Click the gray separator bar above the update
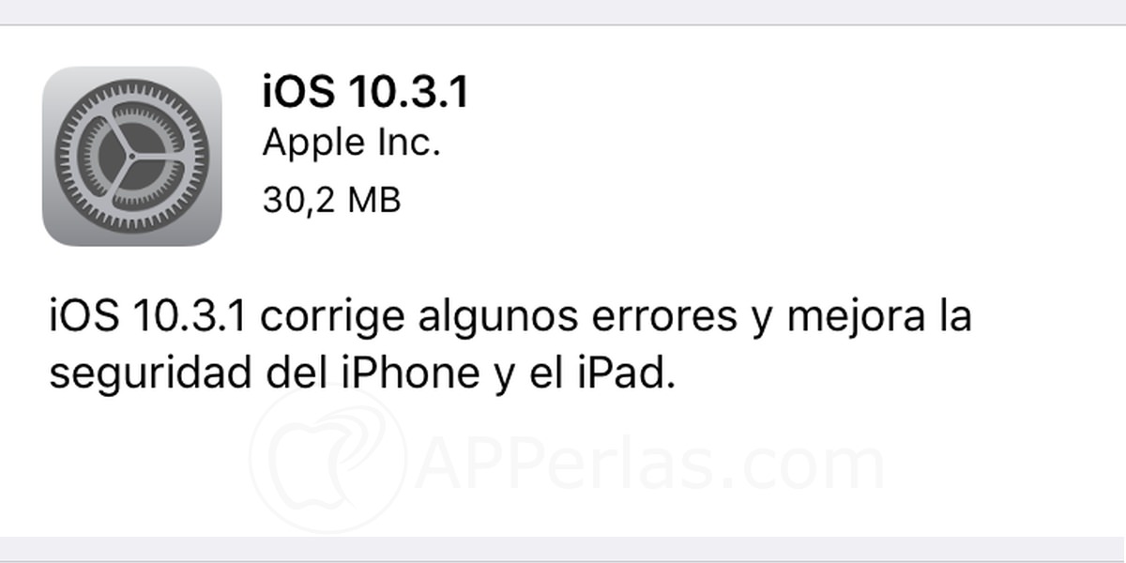 click(563, 12)
